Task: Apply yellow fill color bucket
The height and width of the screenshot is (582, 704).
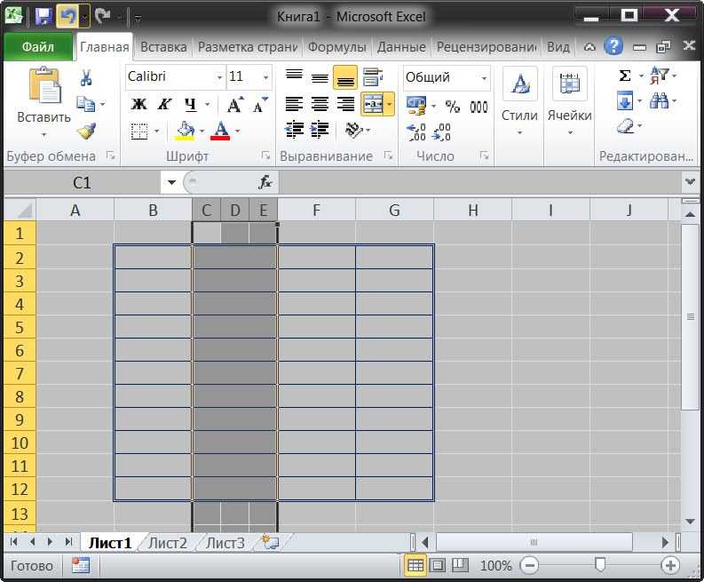Action: (185, 132)
